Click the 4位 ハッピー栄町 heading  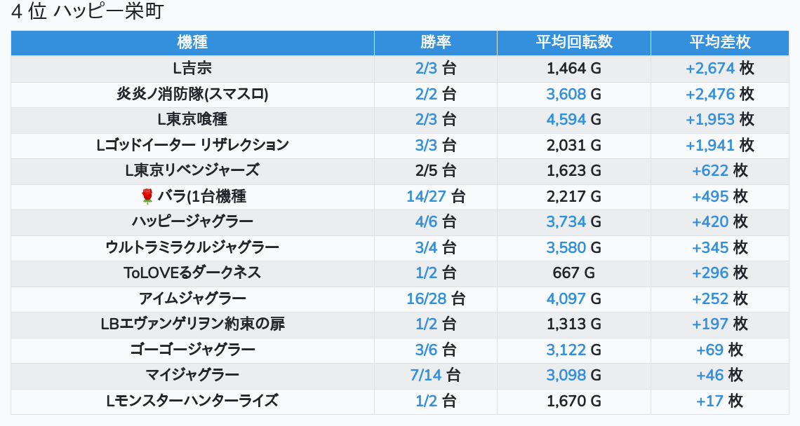pyautogui.click(x=88, y=12)
